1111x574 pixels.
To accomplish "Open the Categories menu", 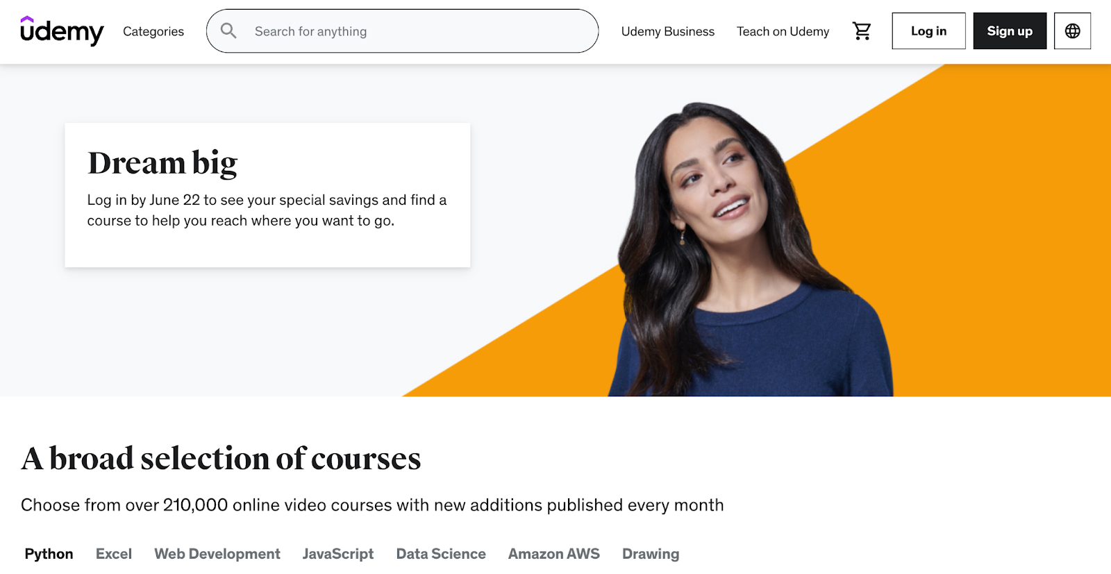I will (x=153, y=31).
